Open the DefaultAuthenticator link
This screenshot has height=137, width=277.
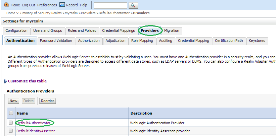pyautogui.click(x=34, y=123)
